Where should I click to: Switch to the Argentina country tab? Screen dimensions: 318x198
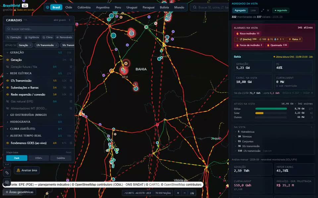coord(103,7)
